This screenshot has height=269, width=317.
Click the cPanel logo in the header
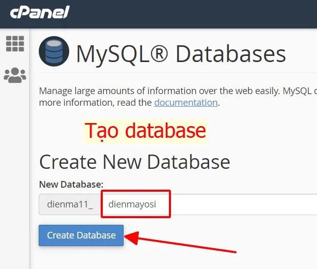tap(39, 13)
